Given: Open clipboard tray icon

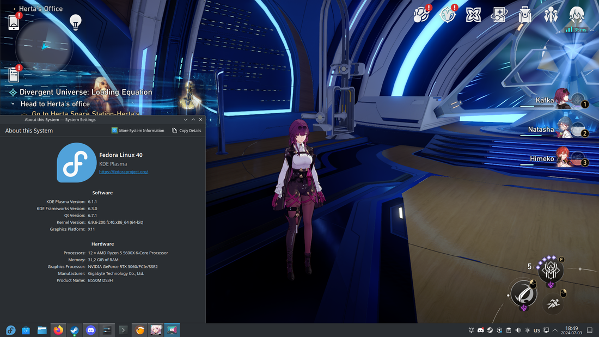Looking at the screenshot, I should click(x=509, y=330).
